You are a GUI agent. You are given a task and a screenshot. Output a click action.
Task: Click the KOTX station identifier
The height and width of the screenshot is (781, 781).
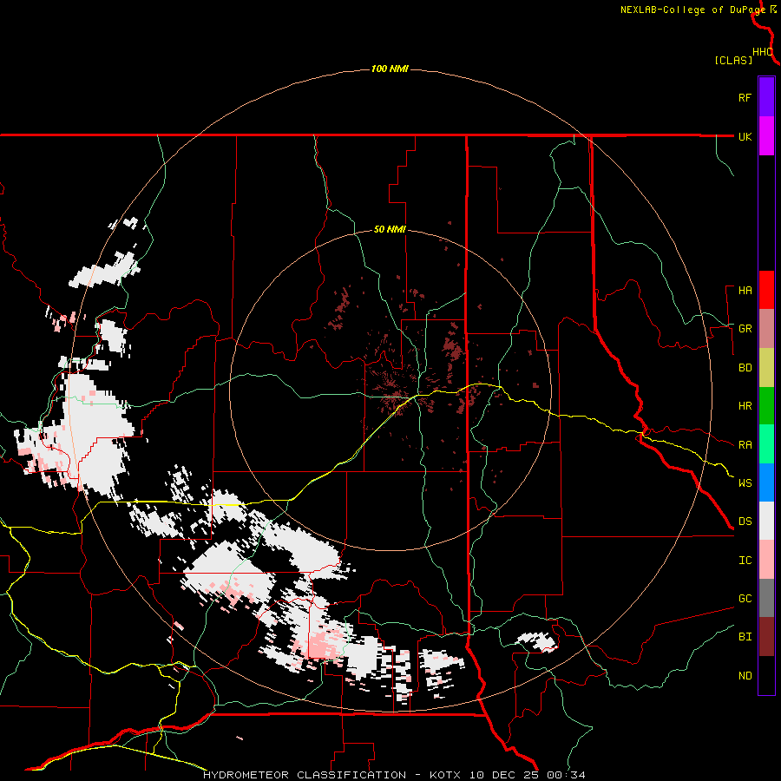[x=445, y=775]
